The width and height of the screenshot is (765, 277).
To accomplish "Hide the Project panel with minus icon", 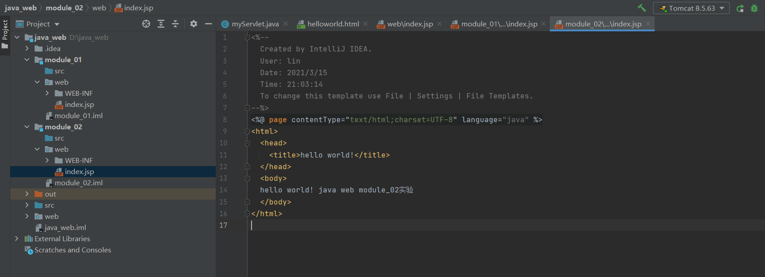I will click(x=209, y=24).
